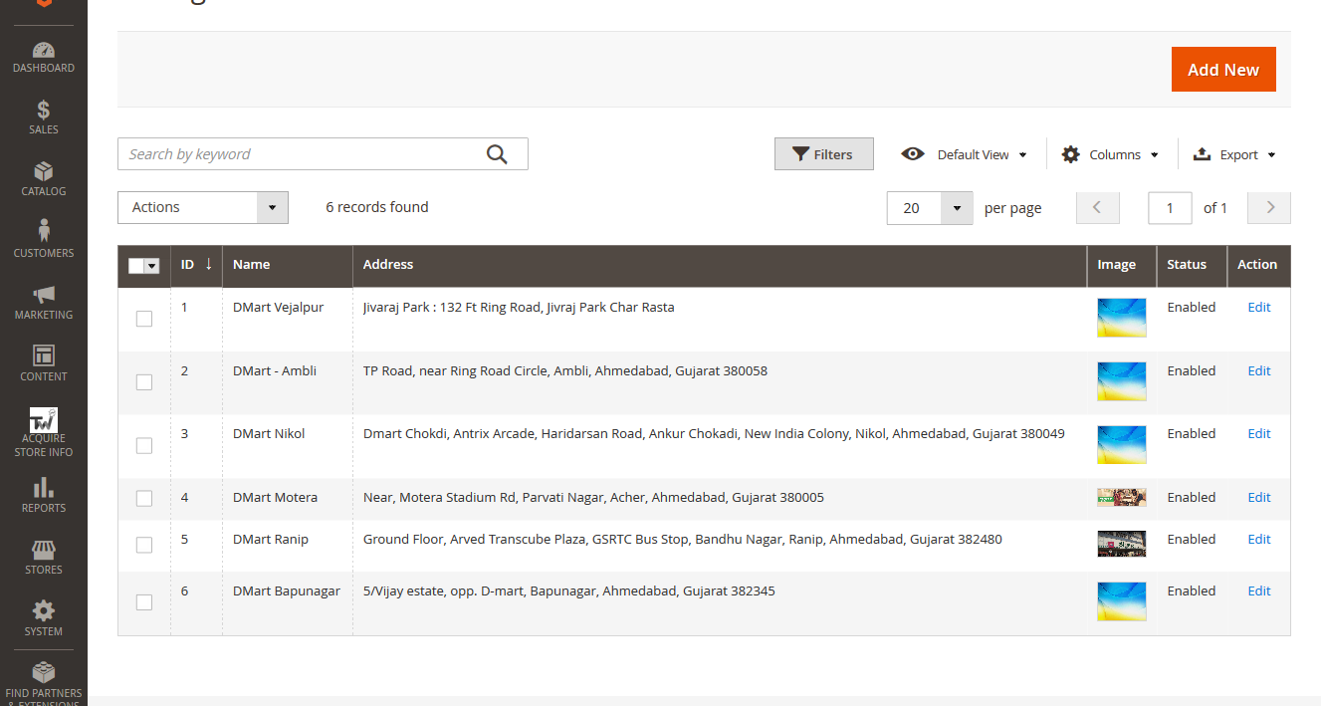1321x706 pixels.
Task: Go to the previous page arrow
Action: pos(1098,207)
